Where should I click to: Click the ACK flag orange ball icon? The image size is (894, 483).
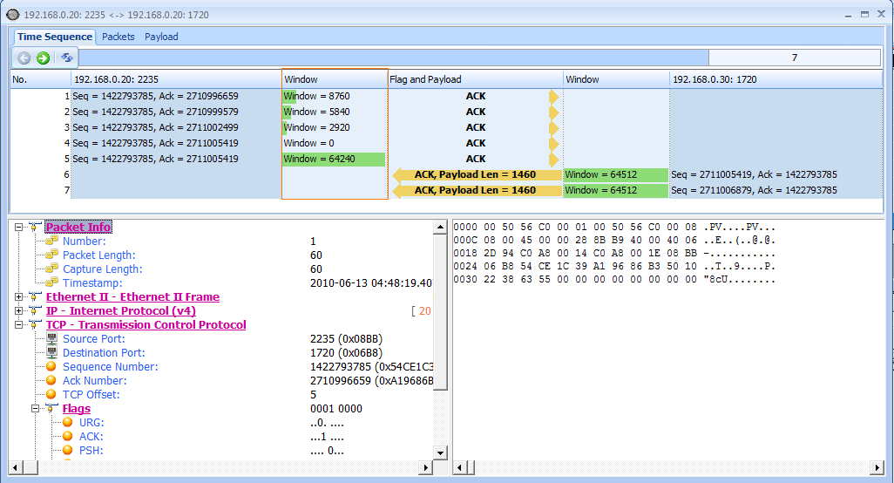coord(68,436)
